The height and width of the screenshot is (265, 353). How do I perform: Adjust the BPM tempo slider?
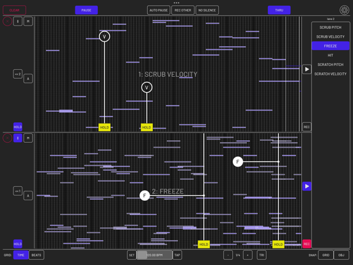pyautogui.click(x=155, y=255)
